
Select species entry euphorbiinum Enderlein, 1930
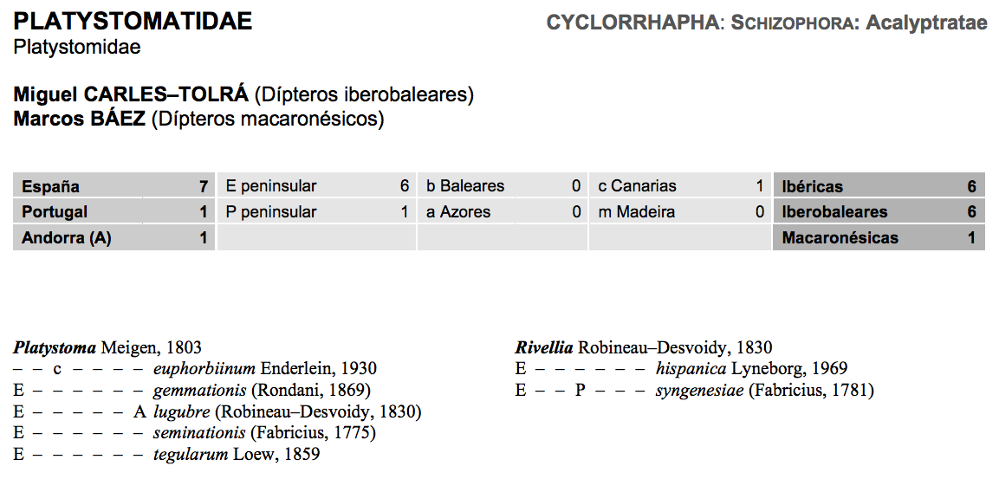tap(265, 369)
